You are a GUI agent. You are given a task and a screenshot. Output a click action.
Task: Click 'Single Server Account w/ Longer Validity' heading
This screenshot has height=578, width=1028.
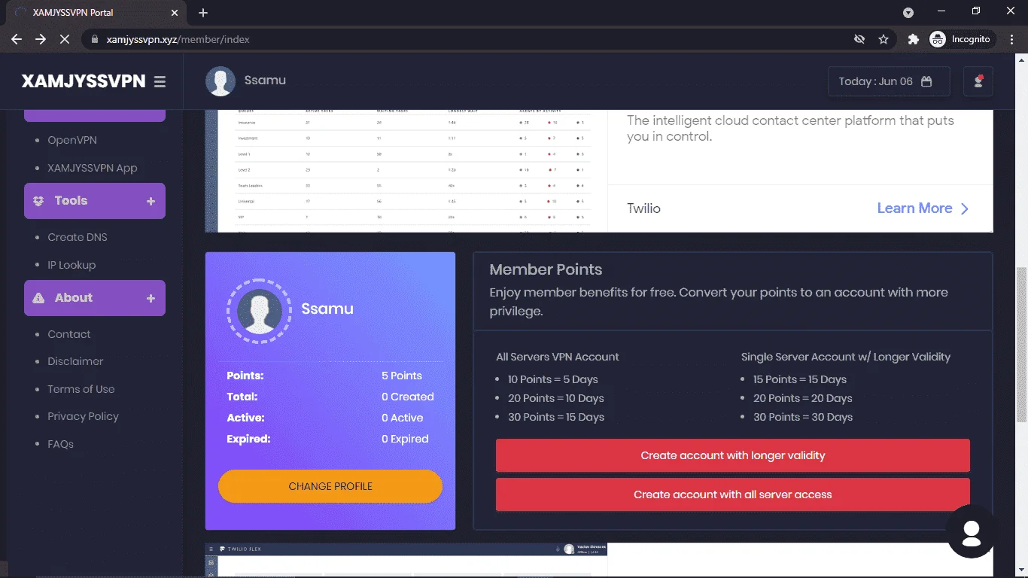(846, 357)
